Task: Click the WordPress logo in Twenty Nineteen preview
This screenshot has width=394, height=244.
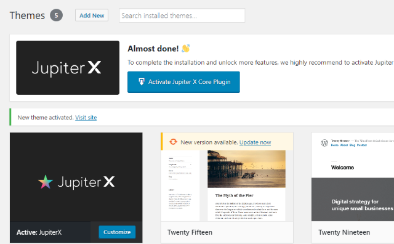Action: tap(324, 143)
